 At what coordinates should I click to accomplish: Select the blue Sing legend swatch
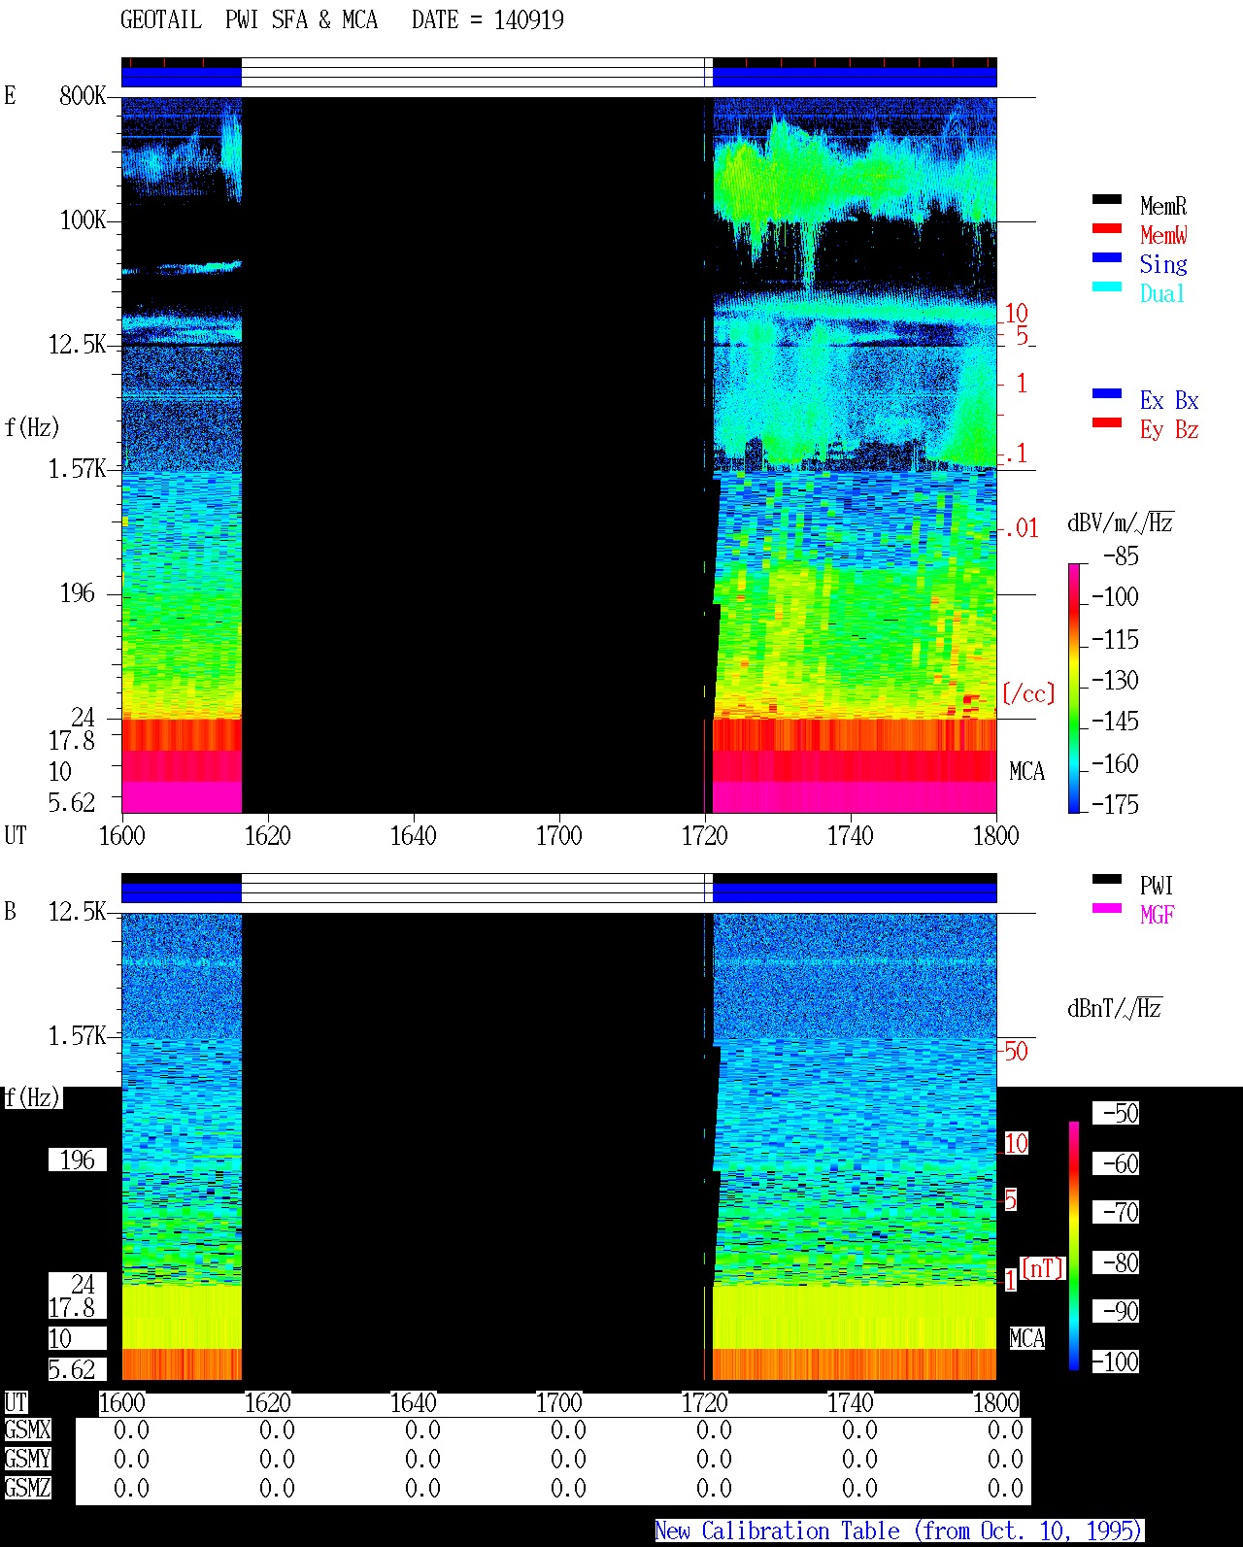click(1107, 257)
